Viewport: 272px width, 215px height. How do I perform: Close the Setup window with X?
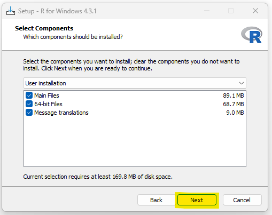255,11
